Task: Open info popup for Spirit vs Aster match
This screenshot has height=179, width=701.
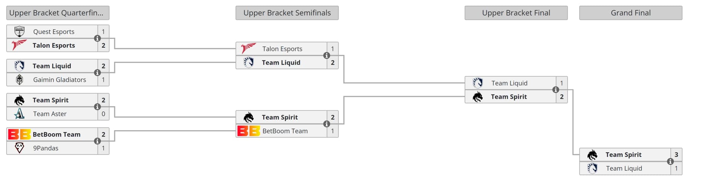Action: (97, 107)
